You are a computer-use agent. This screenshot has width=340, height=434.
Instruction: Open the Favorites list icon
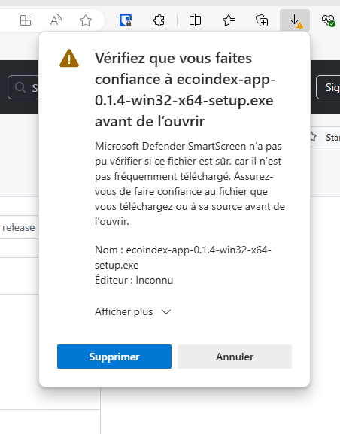pyautogui.click(x=229, y=20)
